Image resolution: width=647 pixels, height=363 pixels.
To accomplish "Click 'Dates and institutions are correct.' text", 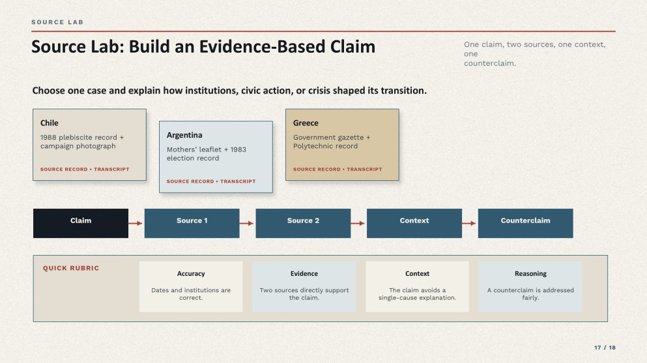I will coord(191,294).
